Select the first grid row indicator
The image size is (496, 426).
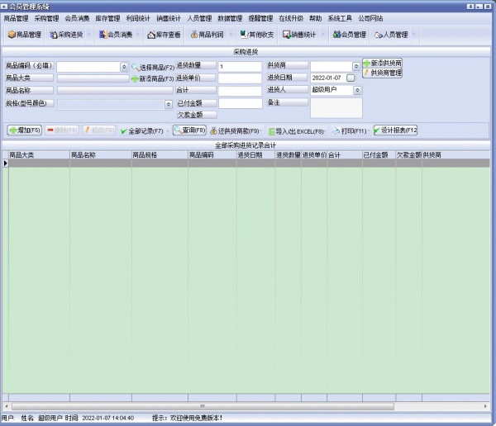tap(6, 163)
